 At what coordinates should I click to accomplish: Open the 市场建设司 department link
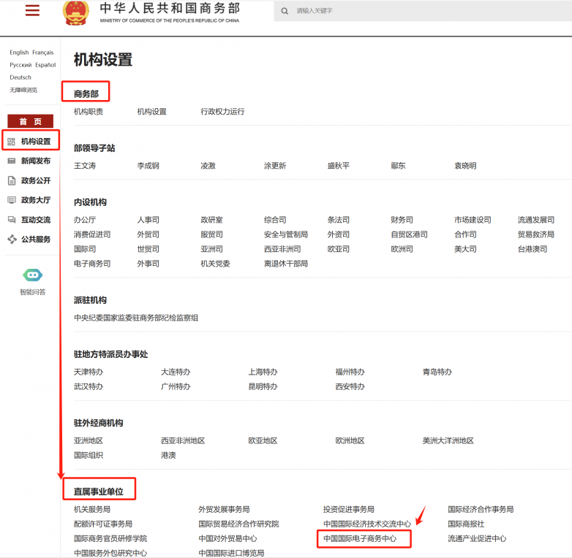[473, 220]
